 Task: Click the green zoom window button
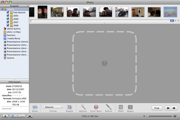click(x=10, y=2)
